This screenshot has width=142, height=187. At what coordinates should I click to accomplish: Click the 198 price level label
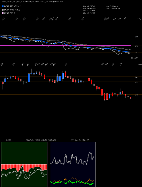pos(137,82)
